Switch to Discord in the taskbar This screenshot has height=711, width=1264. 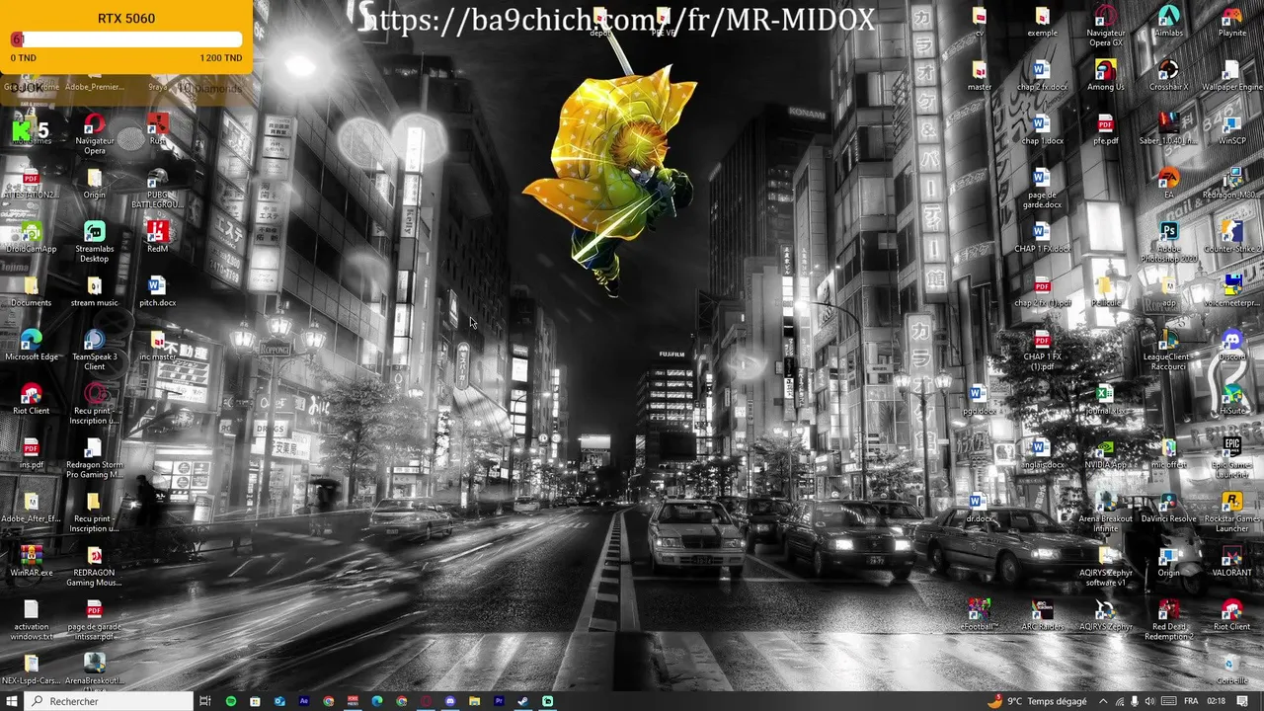click(x=450, y=701)
